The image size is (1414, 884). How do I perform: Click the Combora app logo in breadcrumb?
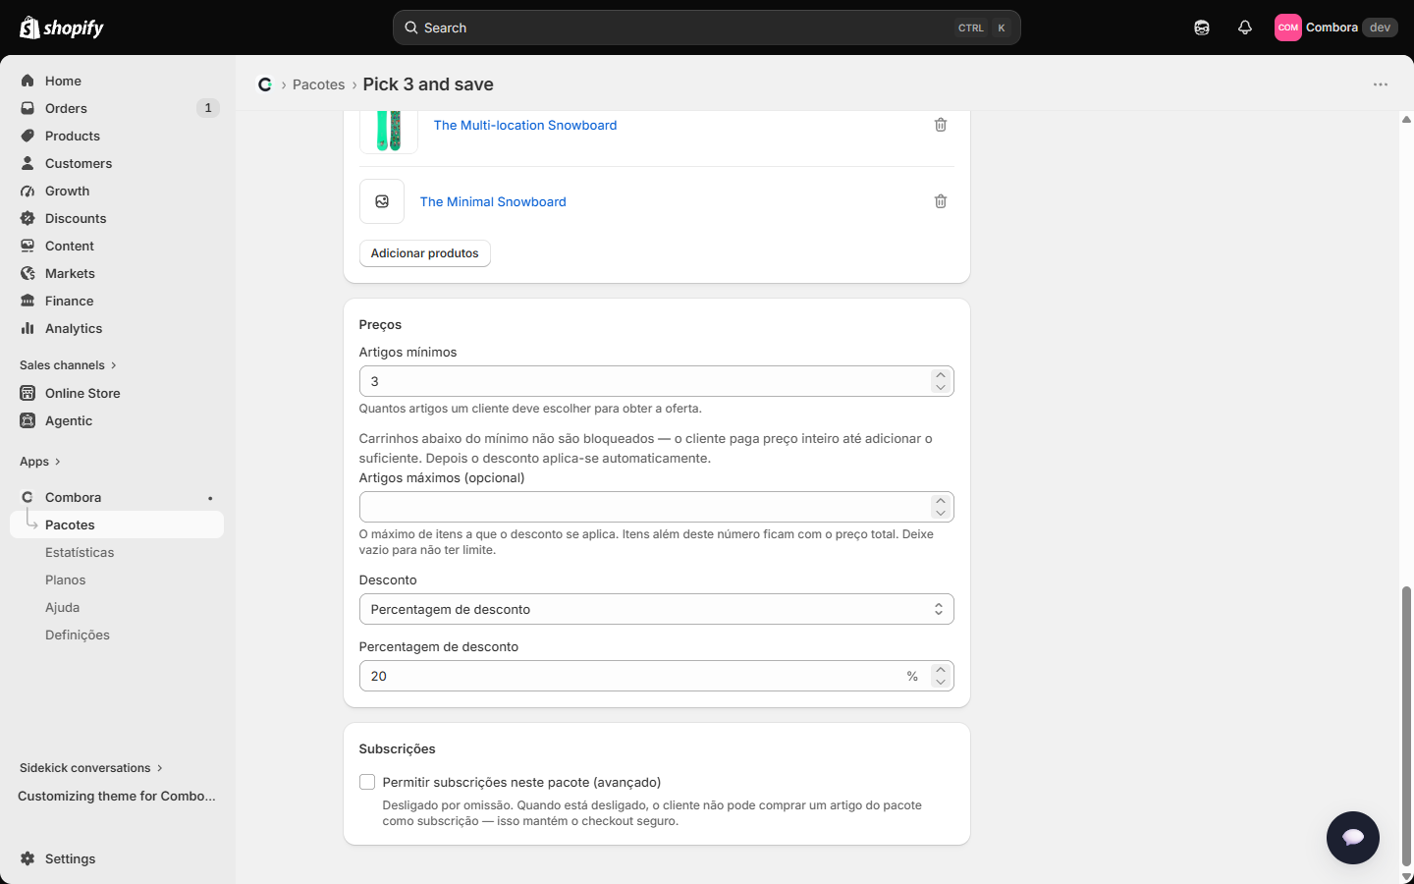point(265,84)
